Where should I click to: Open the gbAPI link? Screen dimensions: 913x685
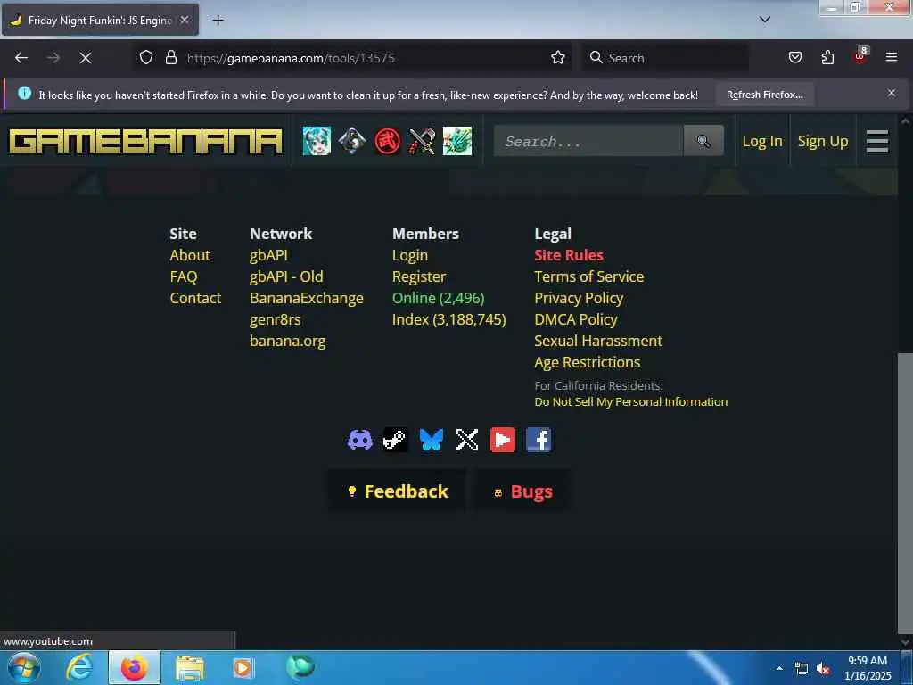tap(268, 255)
